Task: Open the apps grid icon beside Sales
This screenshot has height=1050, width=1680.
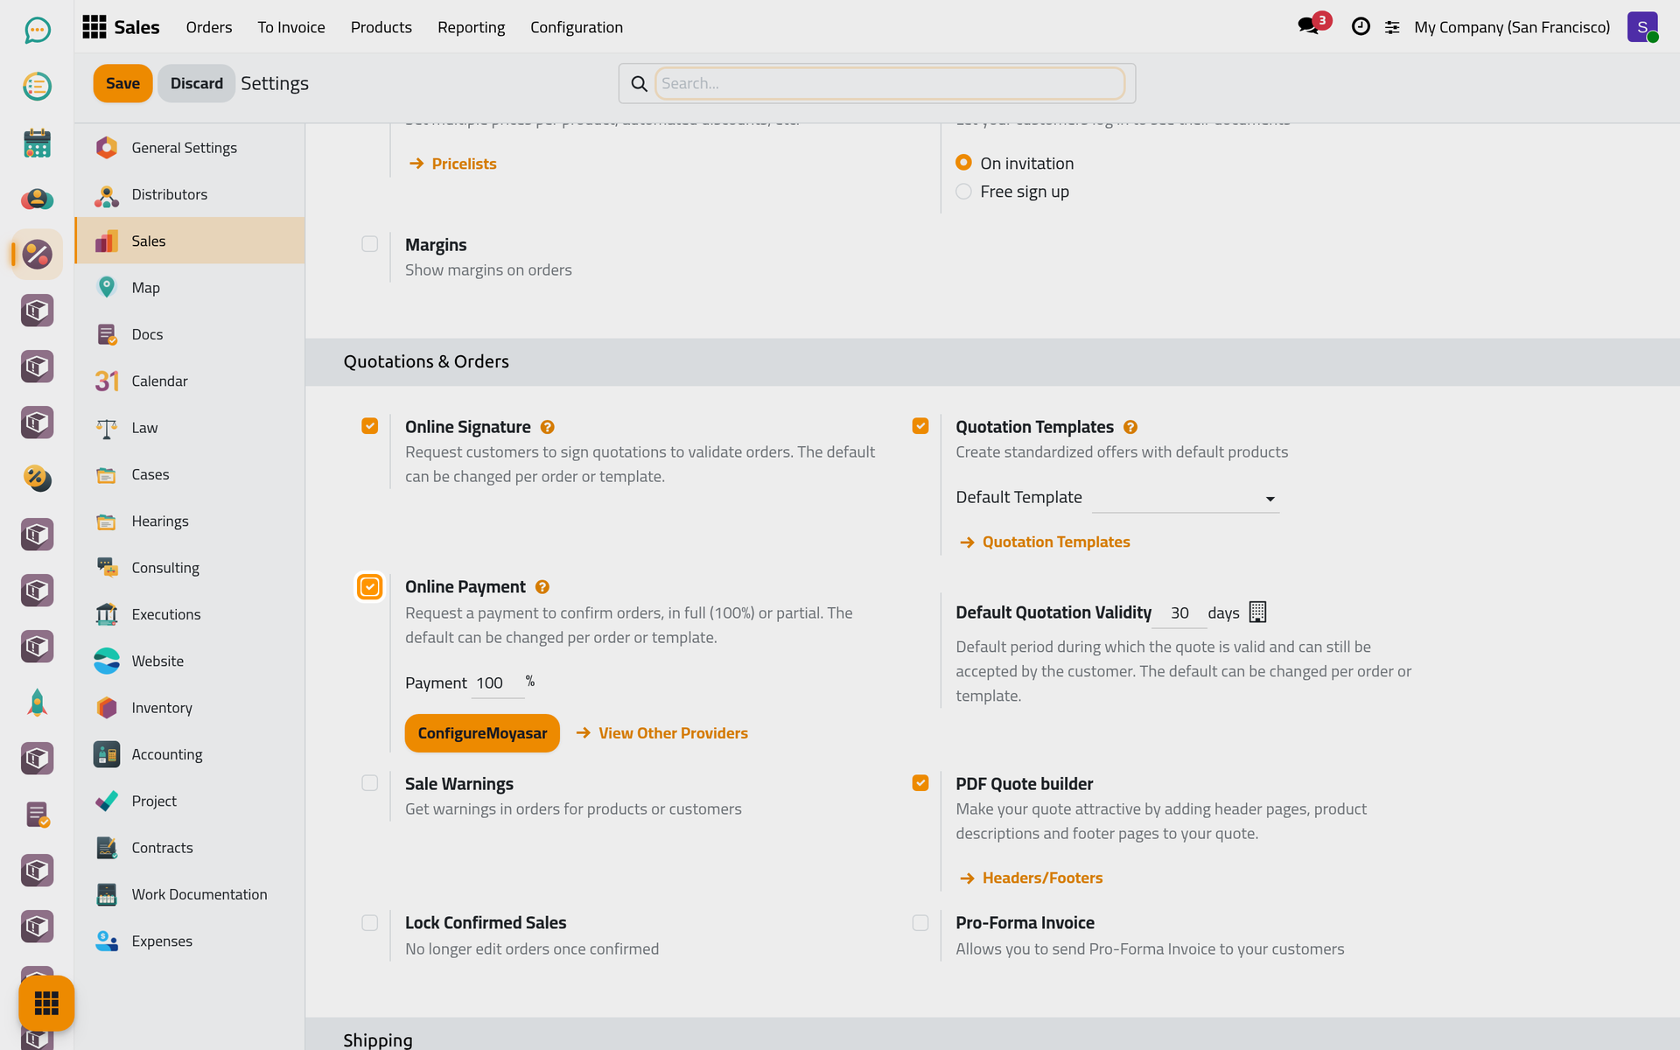Action: (x=94, y=26)
